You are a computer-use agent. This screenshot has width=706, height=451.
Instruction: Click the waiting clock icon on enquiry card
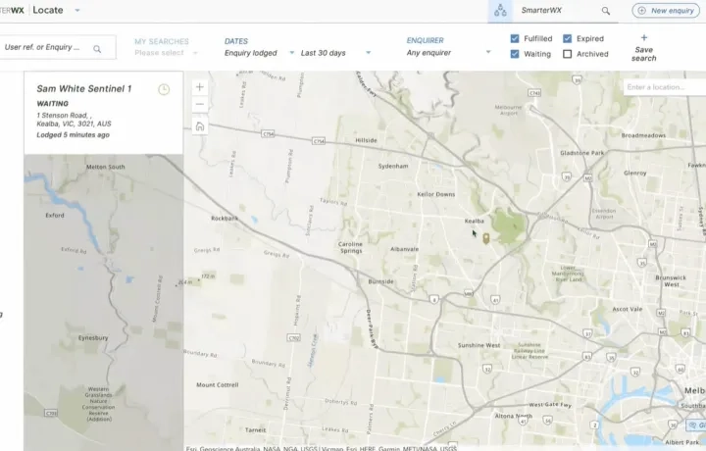[164, 89]
